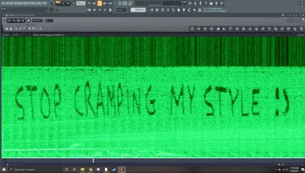Open the ON INPUT record mode dropdown
This screenshot has height=173, width=305.
[37, 20]
